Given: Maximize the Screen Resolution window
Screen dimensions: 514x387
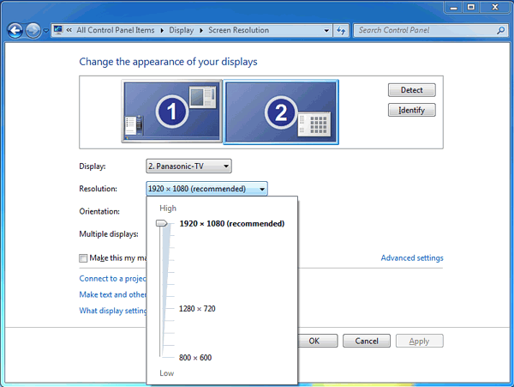Looking at the screenshot, I should click(471, 7).
